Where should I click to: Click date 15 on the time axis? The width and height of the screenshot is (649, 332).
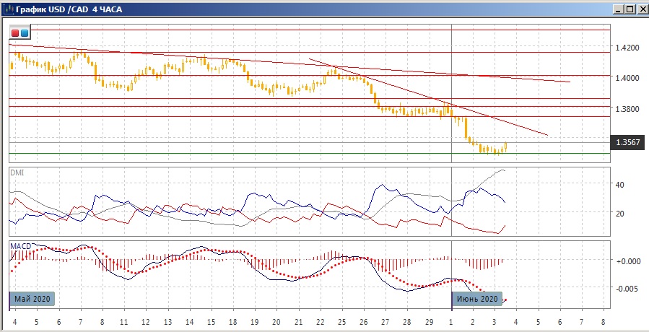[211, 322]
